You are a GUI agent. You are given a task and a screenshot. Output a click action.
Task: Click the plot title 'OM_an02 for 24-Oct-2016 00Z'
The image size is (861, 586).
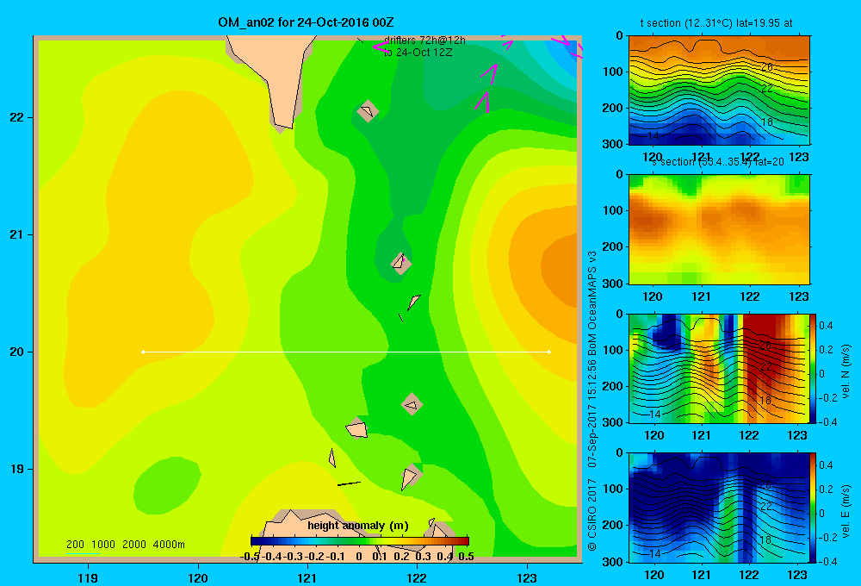(x=306, y=22)
